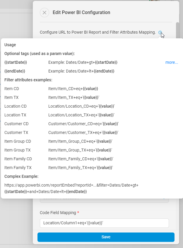The height and width of the screenshot is (248, 183).
Task: Click the Dates/Date+lt+{{endDate}} example
Action: [81, 71]
